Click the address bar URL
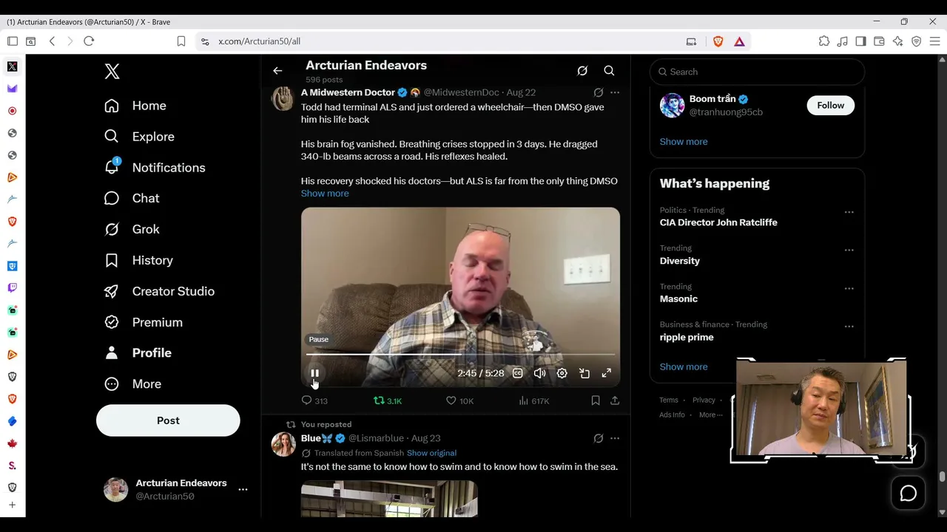Viewport: 947px width, 532px height. tap(259, 41)
